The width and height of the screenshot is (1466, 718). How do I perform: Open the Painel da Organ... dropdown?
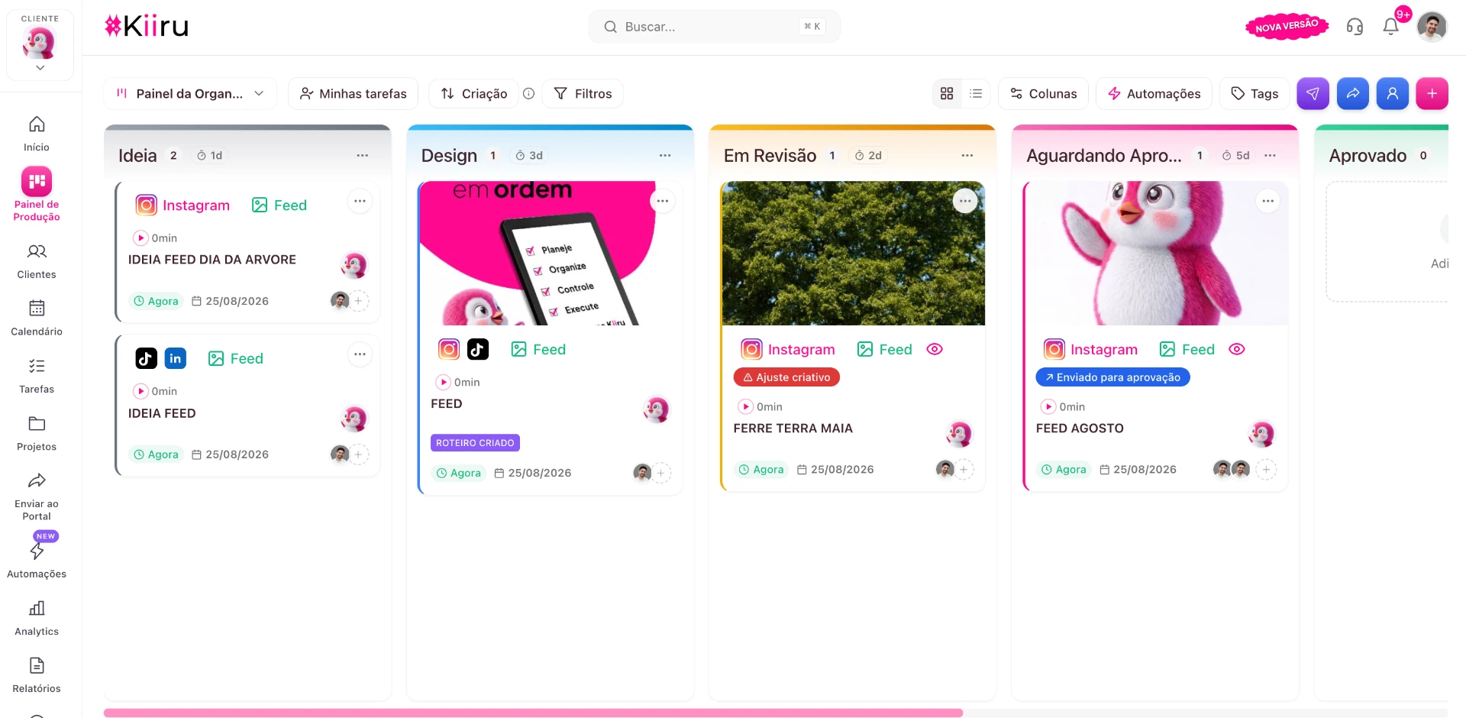190,93
